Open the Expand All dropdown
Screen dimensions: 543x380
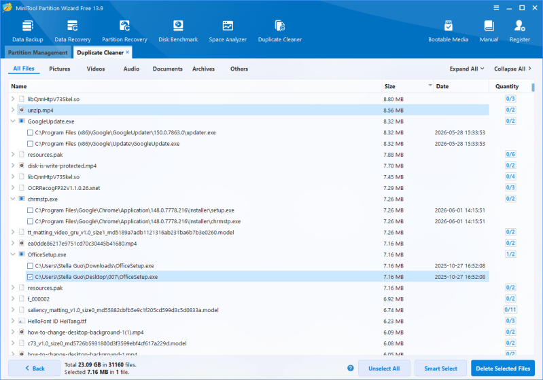(x=467, y=69)
